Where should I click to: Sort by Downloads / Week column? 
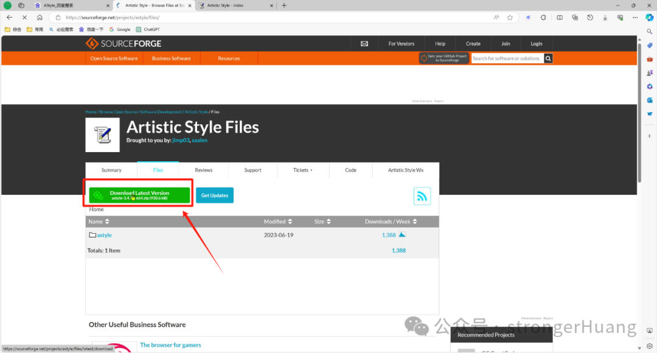[391, 222]
